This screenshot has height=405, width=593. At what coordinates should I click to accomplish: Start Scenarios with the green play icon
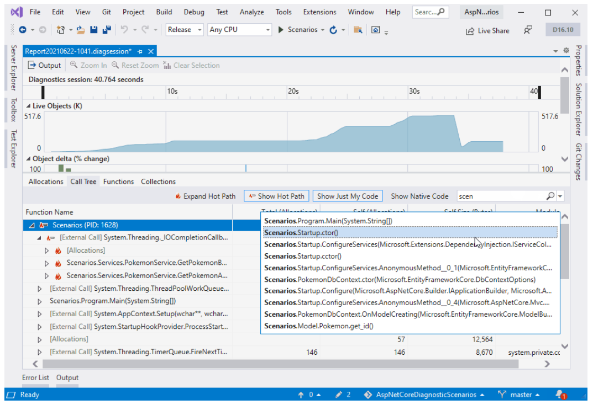point(281,30)
